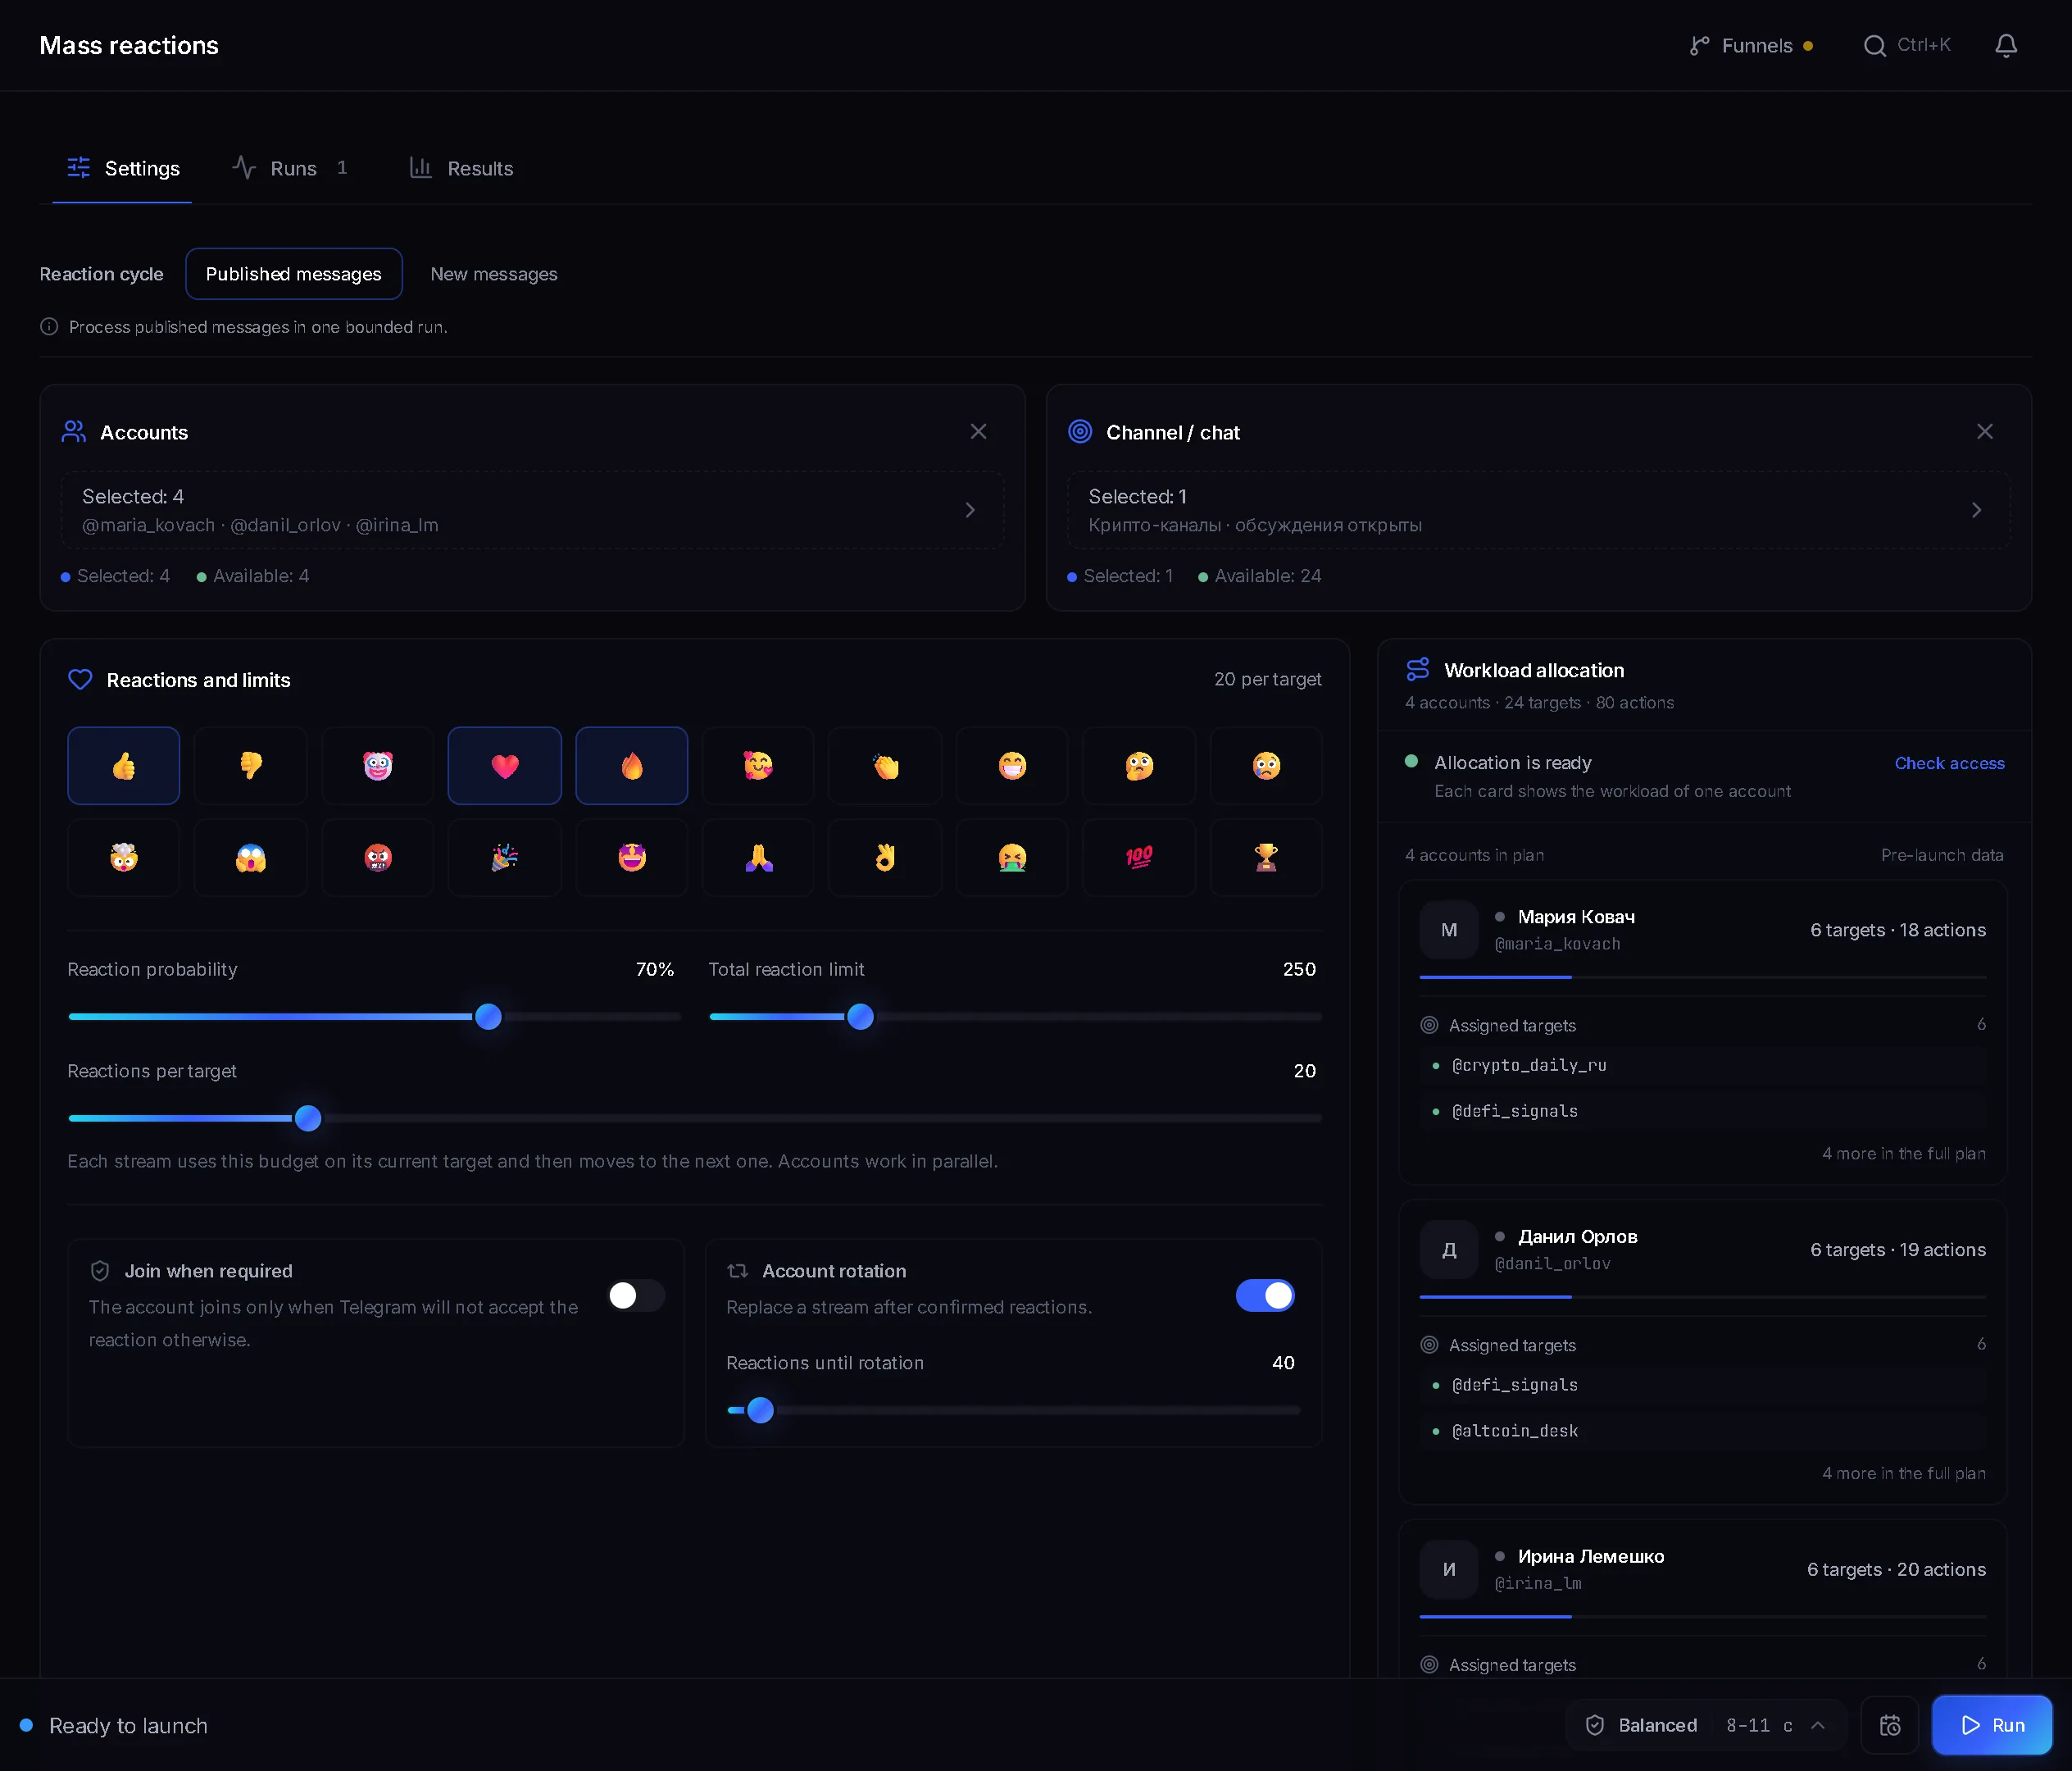The image size is (2072, 1771).
Task: Select the clown face reaction
Action: click(x=378, y=766)
